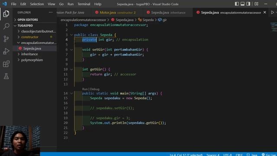Click the VS Code logo icon
The image size is (277, 156).
click(x=4, y=4)
